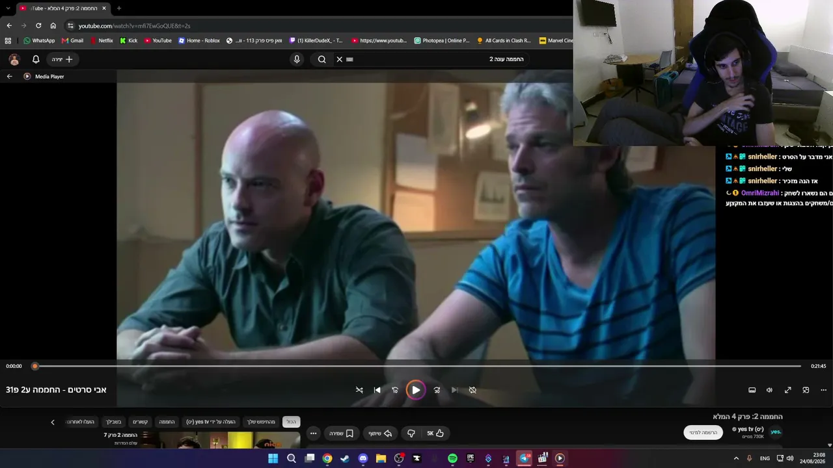The image size is (833, 468).
Task: Click the YouTube address bar URL
Action: [134, 26]
